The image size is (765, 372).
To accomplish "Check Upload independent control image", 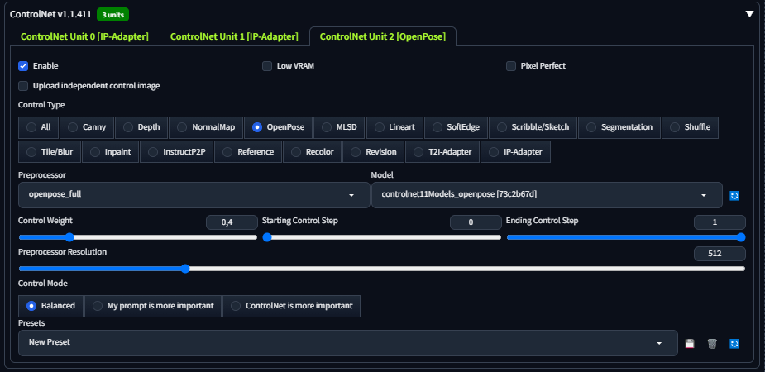I will [x=23, y=86].
